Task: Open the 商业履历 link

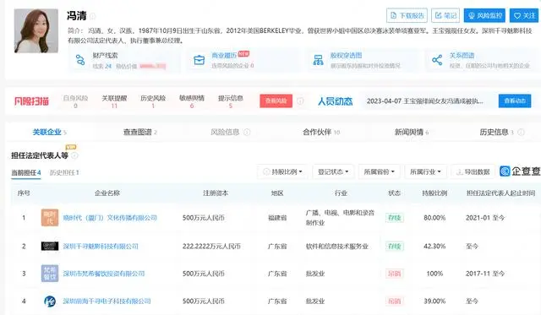Action: tap(224, 55)
